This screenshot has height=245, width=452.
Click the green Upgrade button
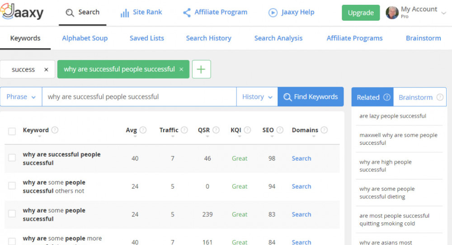pyautogui.click(x=361, y=13)
